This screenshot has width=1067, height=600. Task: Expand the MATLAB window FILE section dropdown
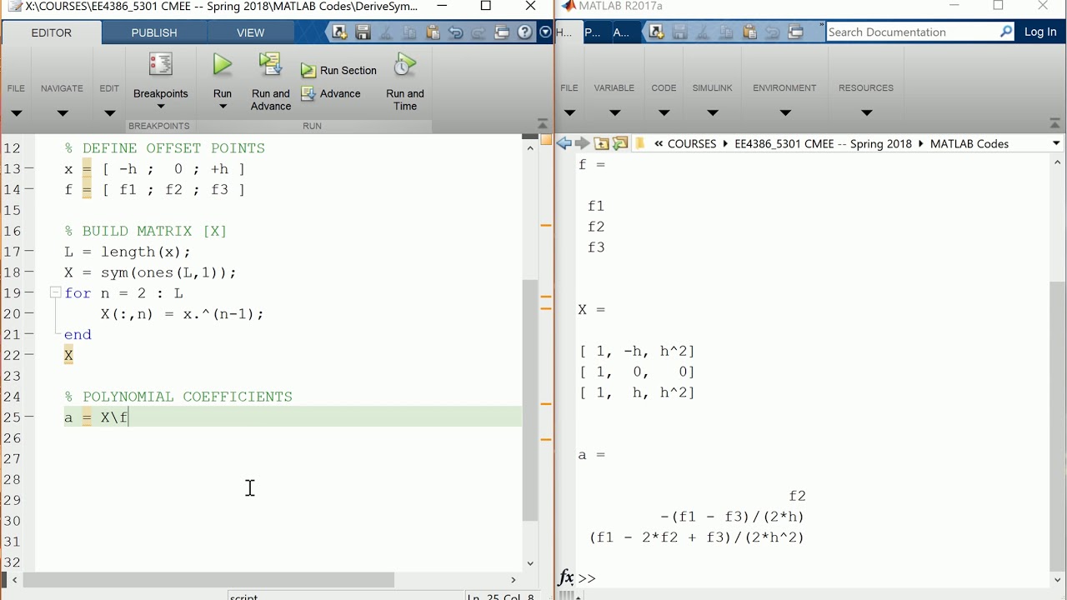[x=569, y=113]
